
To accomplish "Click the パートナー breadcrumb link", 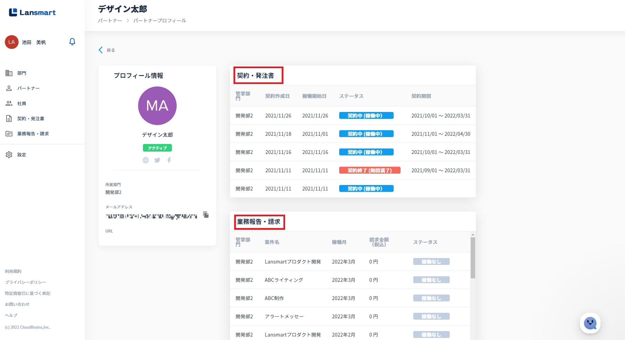I will (110, 21).
